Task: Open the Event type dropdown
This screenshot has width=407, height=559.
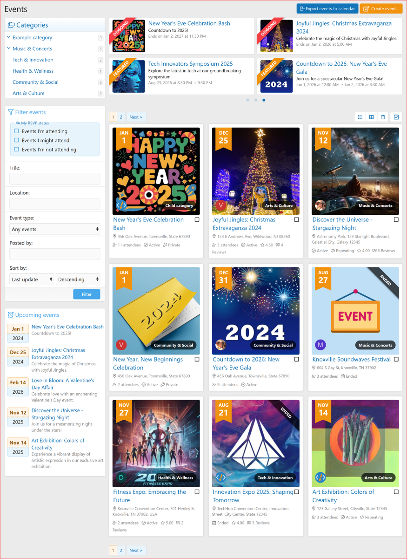Action: click(55, 229)
